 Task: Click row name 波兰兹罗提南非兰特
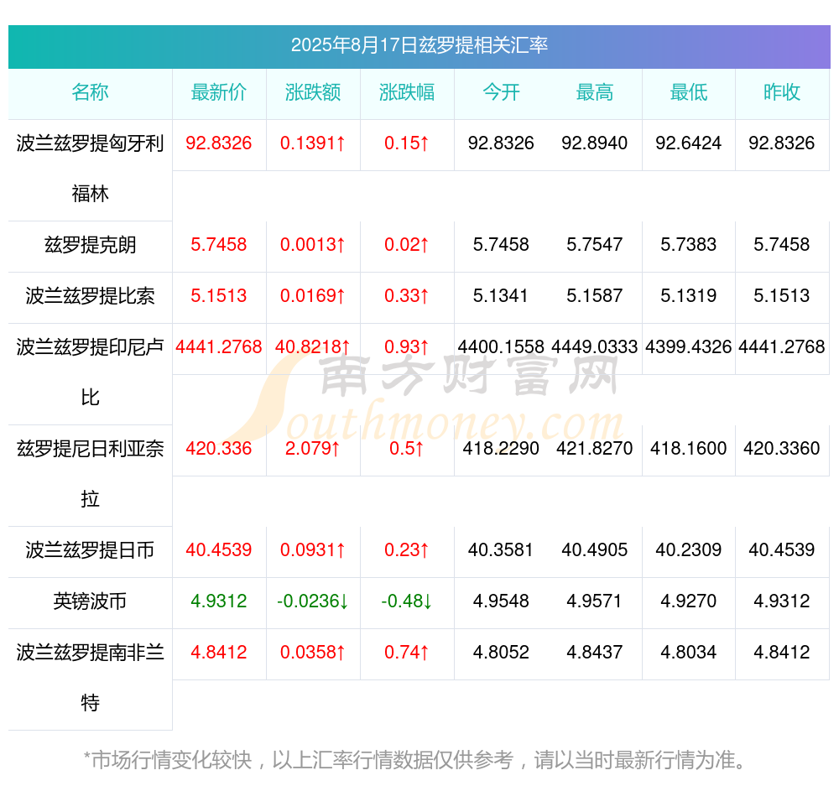pos(90,678)
